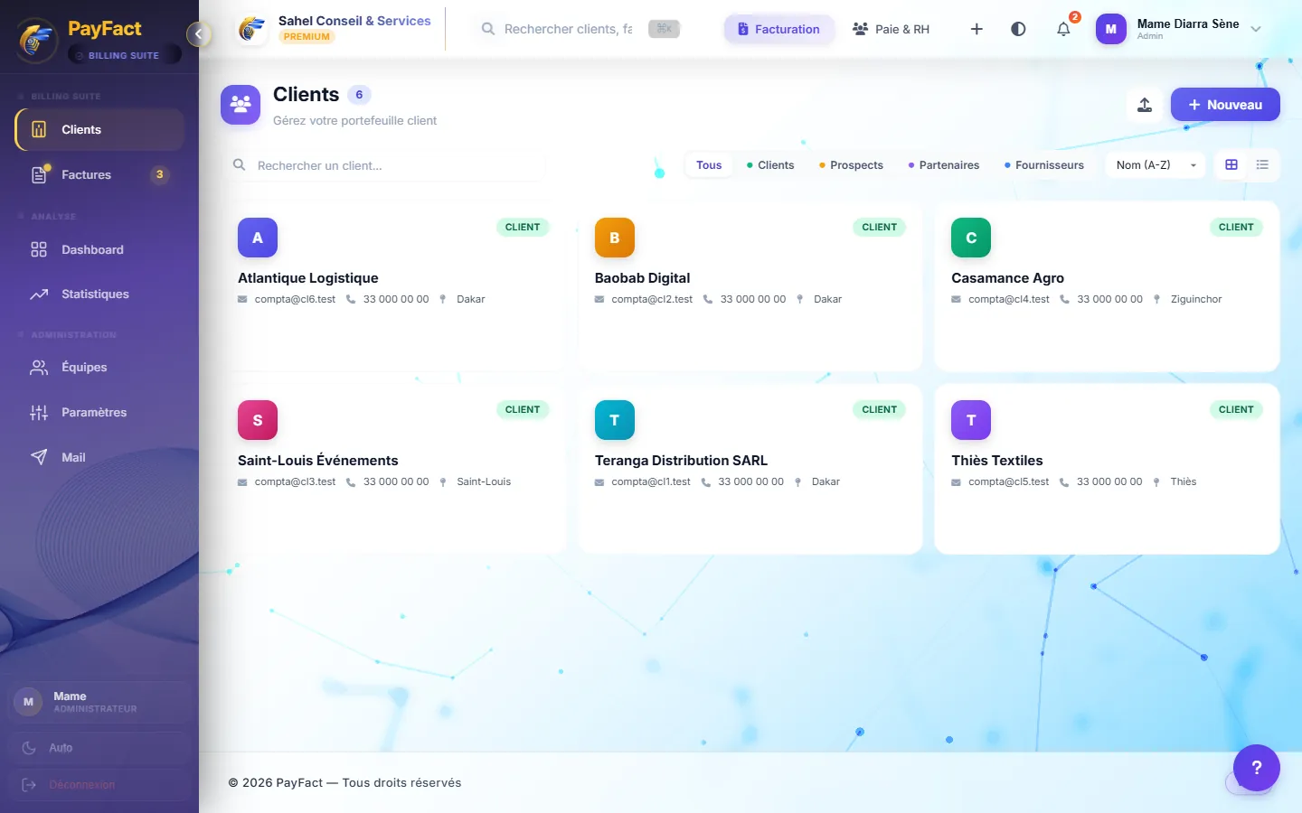Switch to list view layout
The height and width of the screenshot is (813, 1302).
[x=1262, y=164]
